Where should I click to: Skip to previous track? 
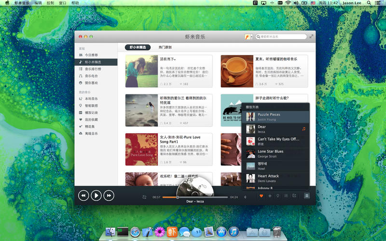pyautogui.click(x=83, y=196)
